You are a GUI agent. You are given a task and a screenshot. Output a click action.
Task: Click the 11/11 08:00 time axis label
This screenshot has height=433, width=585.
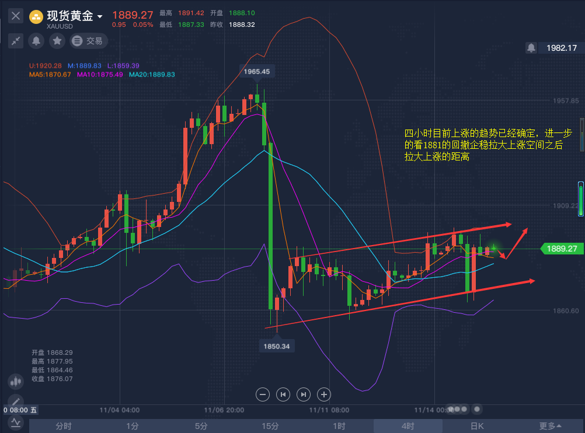pyautogui.click(x=329, y=410)
